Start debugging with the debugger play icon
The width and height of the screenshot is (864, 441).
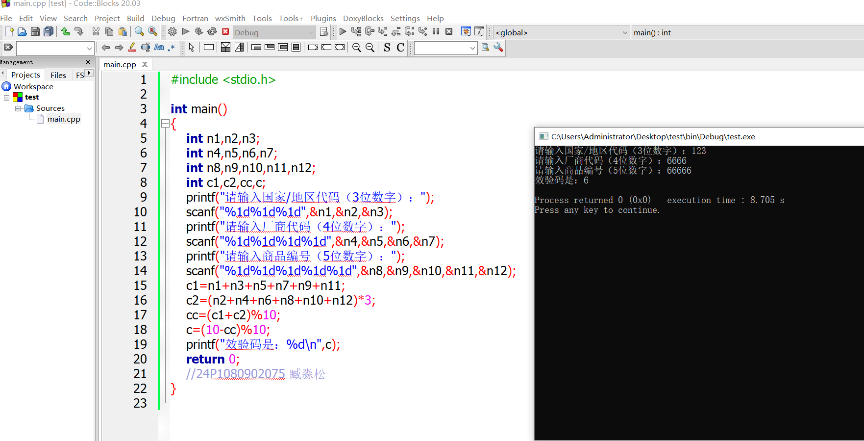(x=343, y=32)
